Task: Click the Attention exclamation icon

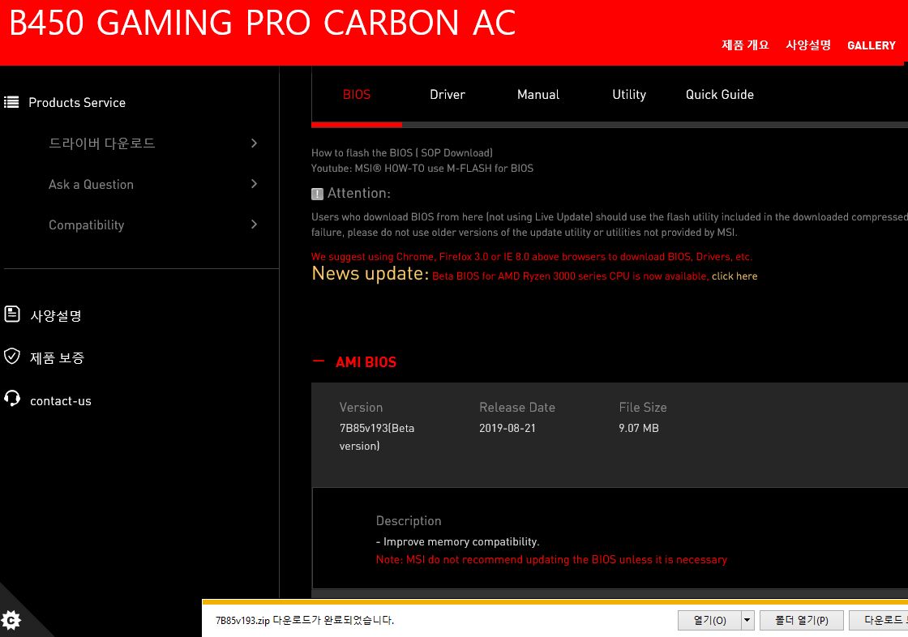Action: 317,194
